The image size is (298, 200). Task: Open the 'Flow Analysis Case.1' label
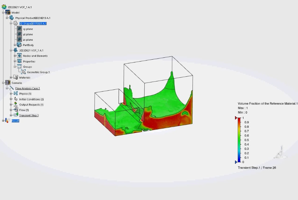(x=28, y=88)
